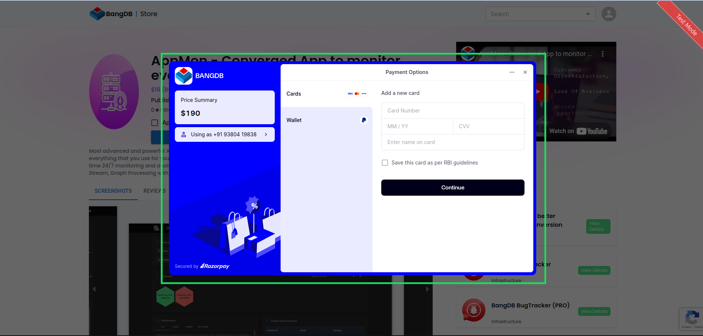Image resolution: width=703 pixels, height=336 pixels.
Task: Switch to the SCREENSHOTS tab
Action: [x=113, y=191]
